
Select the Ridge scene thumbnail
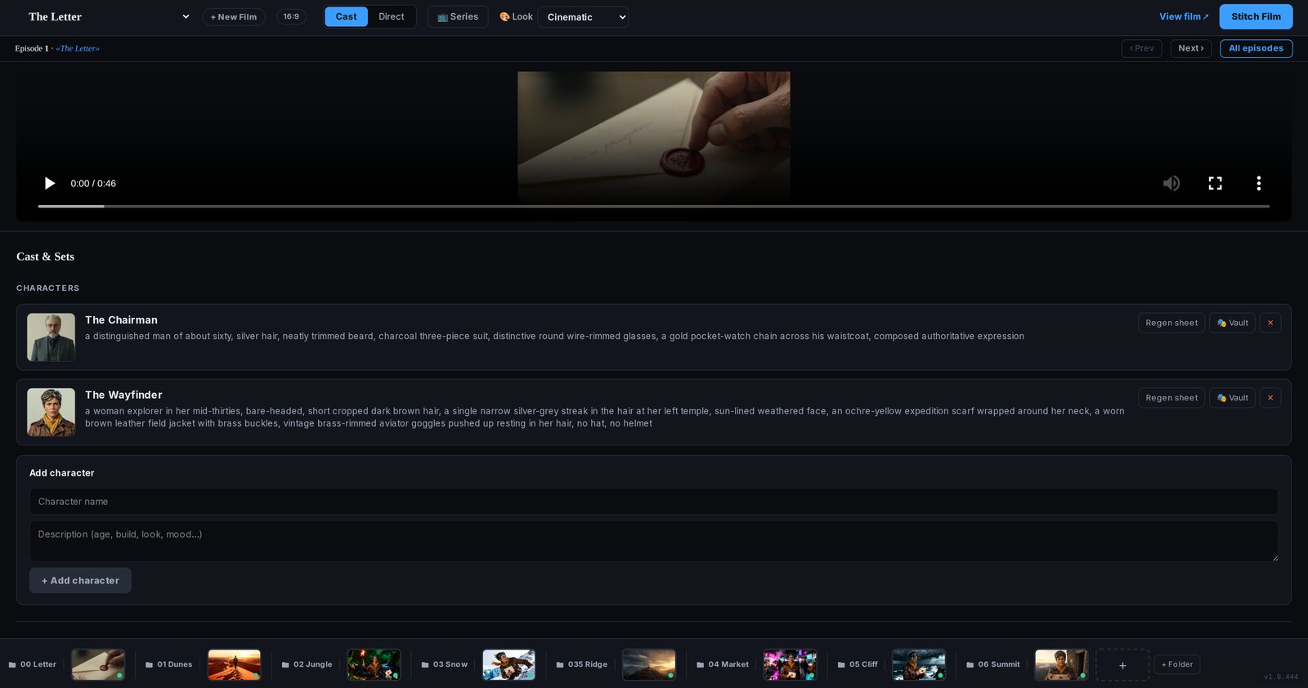[x=649, y=664]
